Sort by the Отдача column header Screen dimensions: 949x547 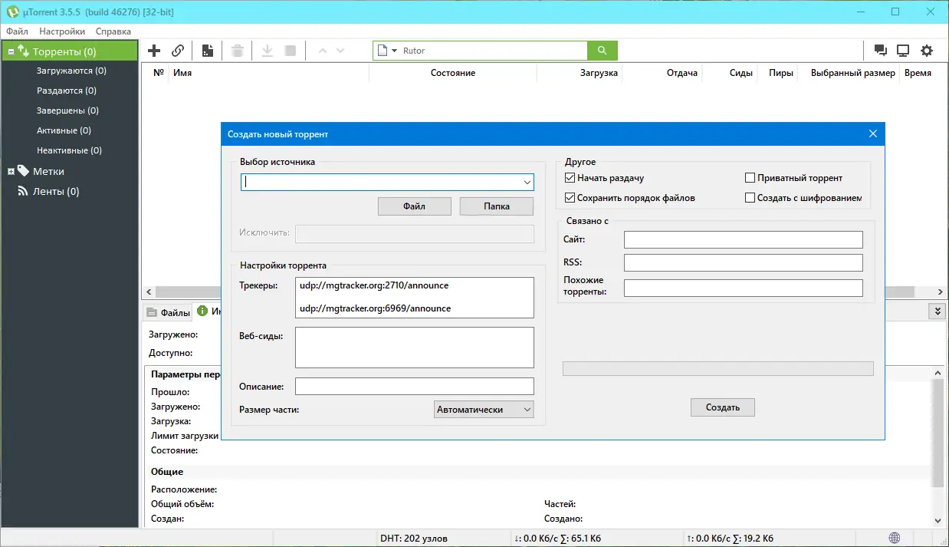pyautogui.click(x=682, y=73)
